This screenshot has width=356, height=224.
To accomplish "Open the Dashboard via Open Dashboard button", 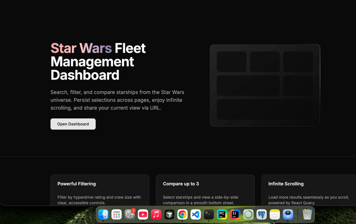I will point(73,124).
